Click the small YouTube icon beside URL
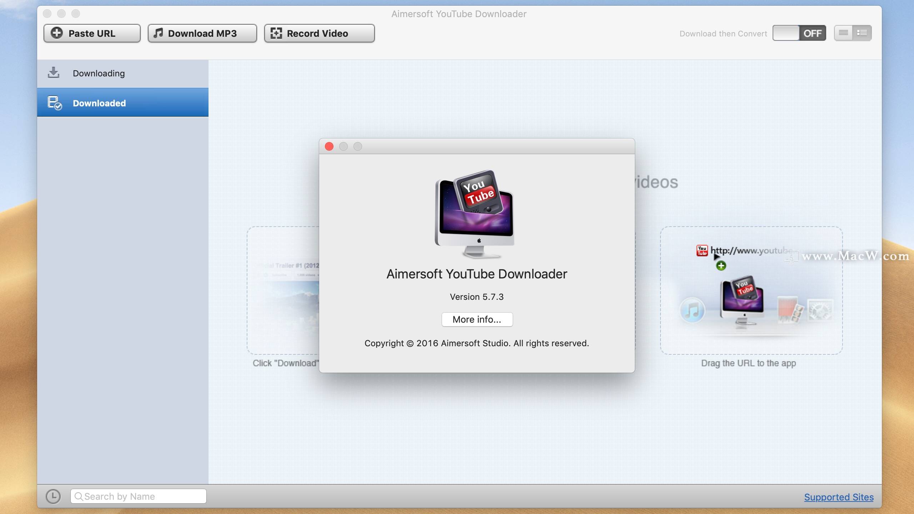914x514 pixels. (702, 251)
